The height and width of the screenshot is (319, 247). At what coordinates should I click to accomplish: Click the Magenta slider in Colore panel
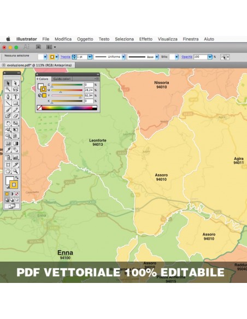click(x=67, y=90)
